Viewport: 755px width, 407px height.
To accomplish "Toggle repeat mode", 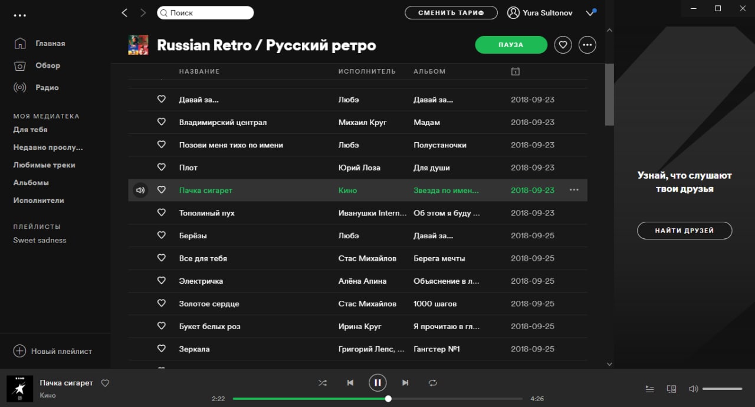I will coord(433,383).
